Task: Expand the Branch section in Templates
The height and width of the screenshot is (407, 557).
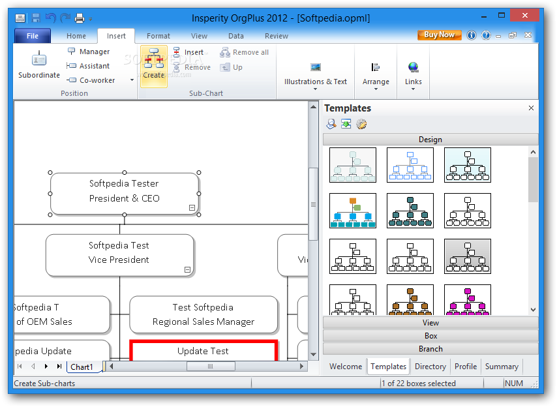Action: point(430,349)
